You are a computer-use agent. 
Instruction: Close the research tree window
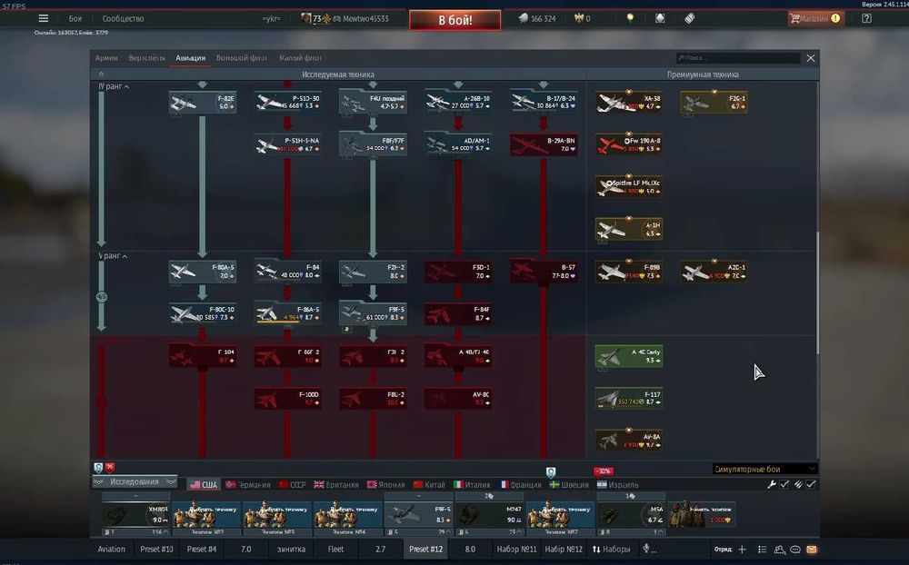pyautogui.click(x=811, y=58)
